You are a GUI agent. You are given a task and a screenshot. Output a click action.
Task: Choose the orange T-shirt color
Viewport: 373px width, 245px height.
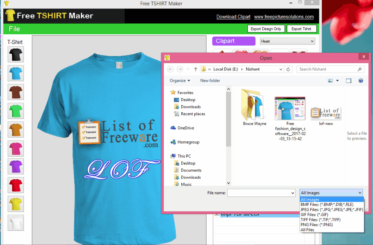[x=16, y=130]
